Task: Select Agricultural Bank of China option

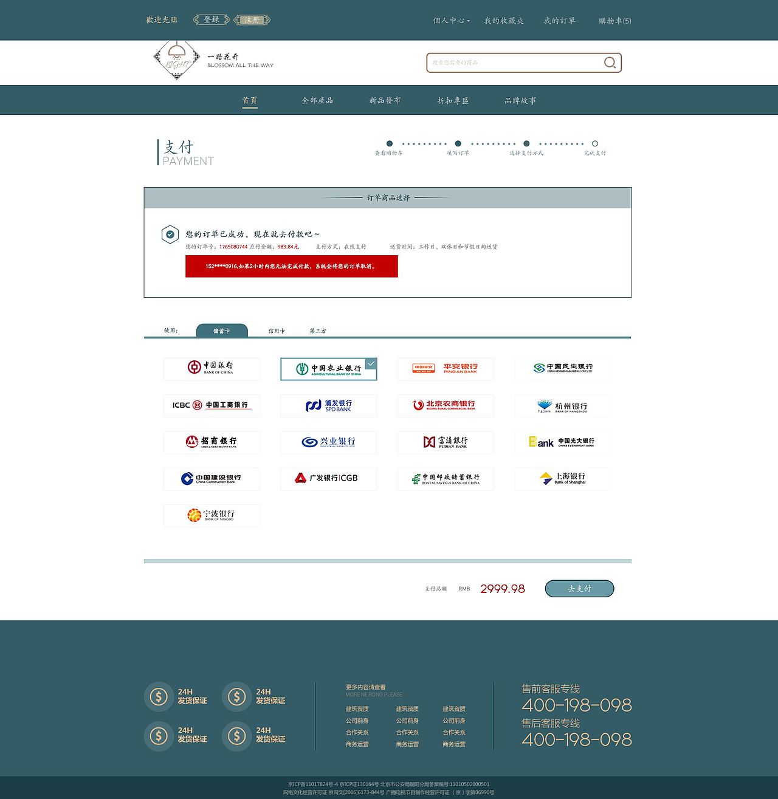Action: pos(328,369)
